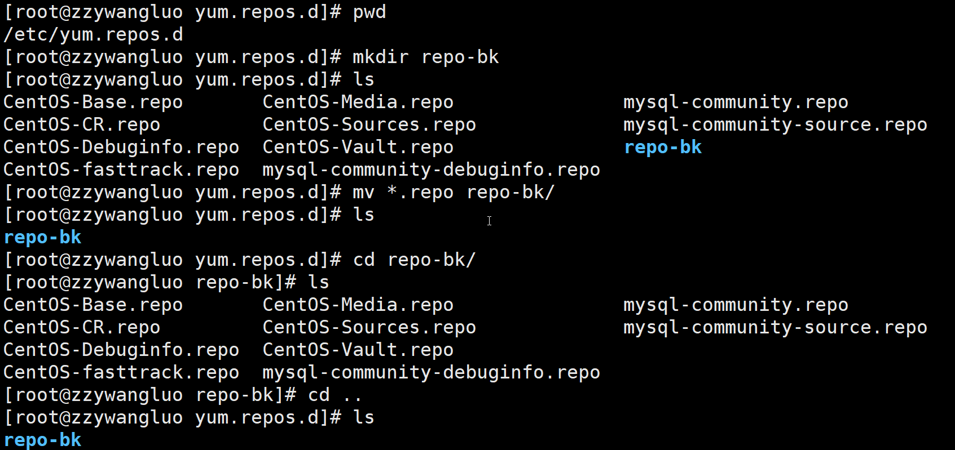
Task: Click the /etc/yum.repos.d path output
Action: 94,35
